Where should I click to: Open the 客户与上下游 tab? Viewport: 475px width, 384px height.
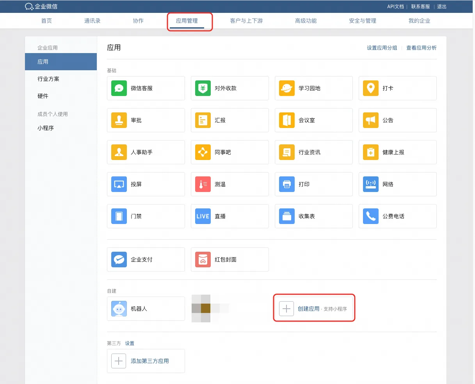(247, 21)
